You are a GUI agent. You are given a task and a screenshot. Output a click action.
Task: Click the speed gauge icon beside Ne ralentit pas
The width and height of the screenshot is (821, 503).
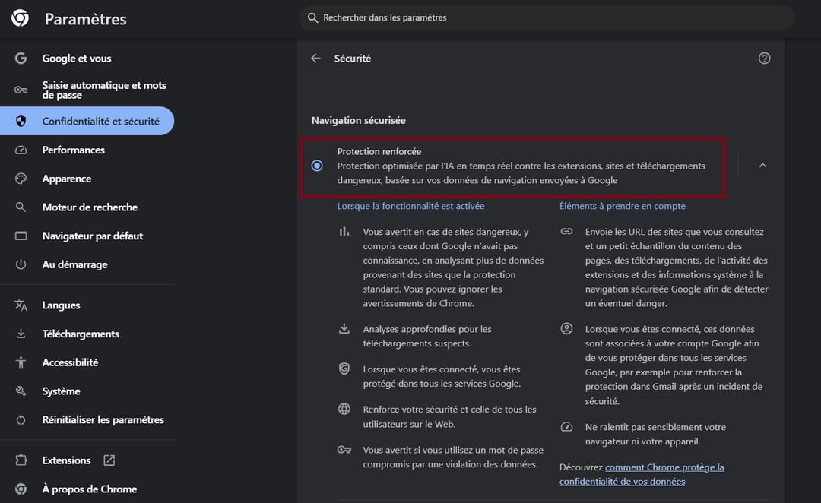[x=566, y=427]
